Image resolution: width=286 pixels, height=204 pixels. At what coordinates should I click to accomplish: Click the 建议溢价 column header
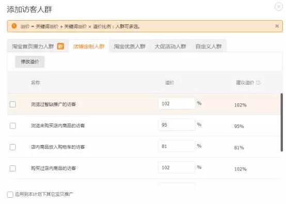click(245, 83)
